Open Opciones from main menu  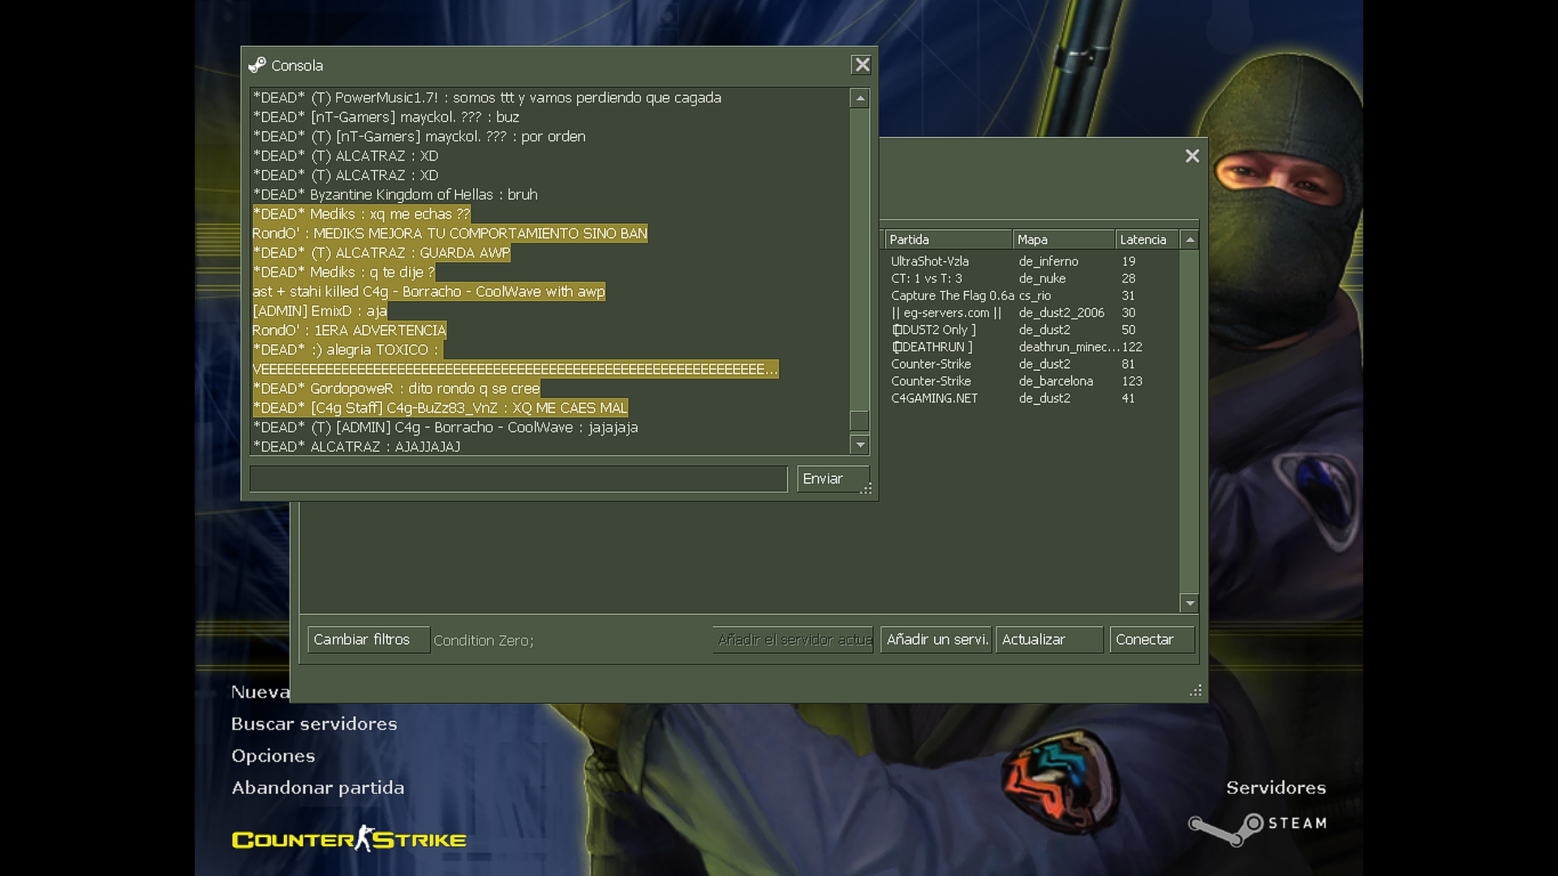point(273,756)
